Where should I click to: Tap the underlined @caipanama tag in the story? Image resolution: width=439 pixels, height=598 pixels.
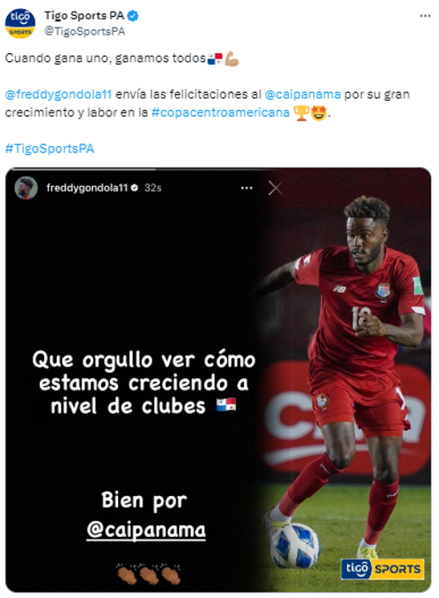coord(145,530)
